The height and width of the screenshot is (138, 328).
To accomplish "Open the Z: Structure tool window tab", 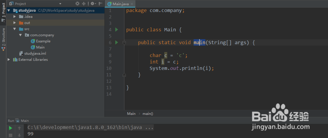I will [3, 40].
